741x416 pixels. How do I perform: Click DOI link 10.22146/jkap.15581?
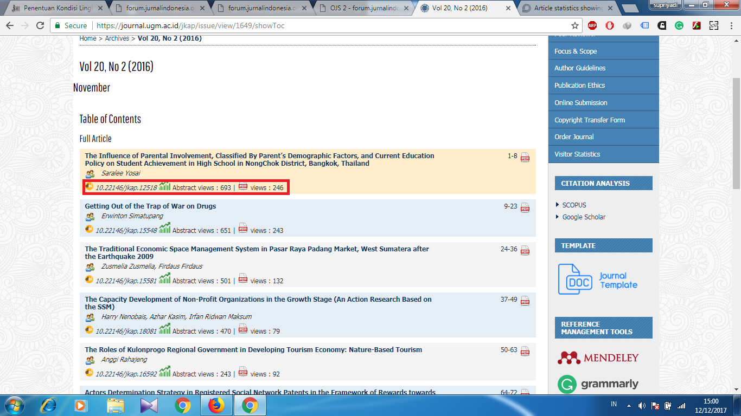click(x=126, y=281)
